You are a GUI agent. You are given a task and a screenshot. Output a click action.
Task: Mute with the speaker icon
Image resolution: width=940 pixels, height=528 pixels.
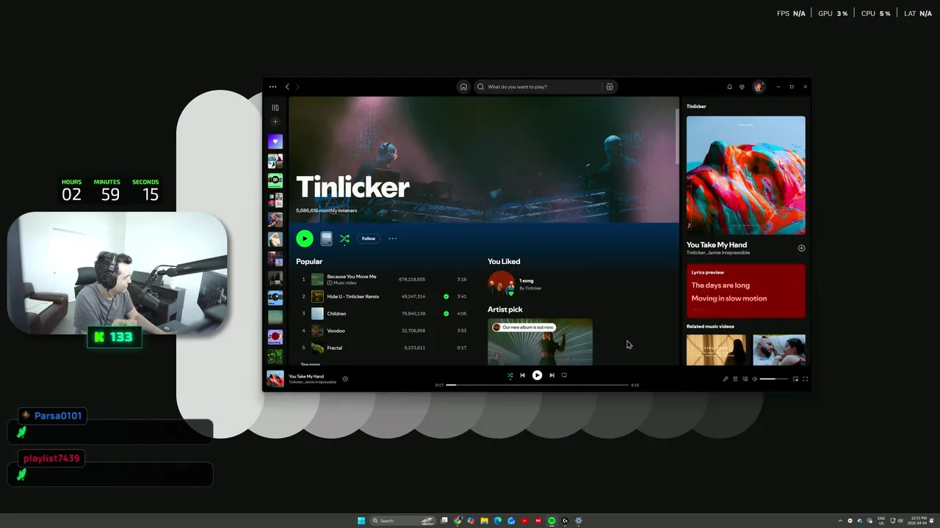[x=755, y=379]
